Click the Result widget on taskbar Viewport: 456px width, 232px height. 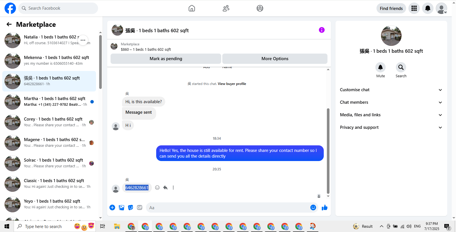click(363, 226)
